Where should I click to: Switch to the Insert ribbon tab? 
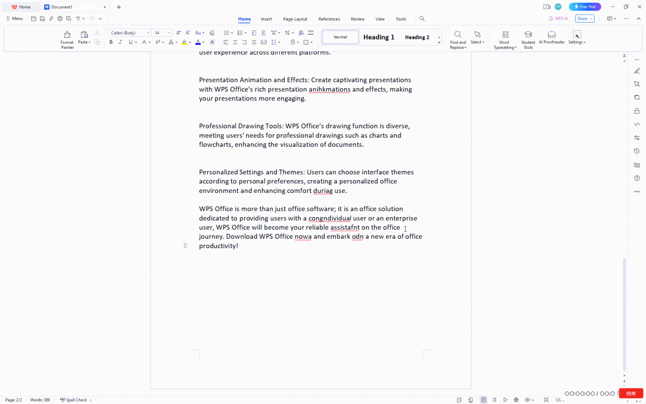click(266, 19)
